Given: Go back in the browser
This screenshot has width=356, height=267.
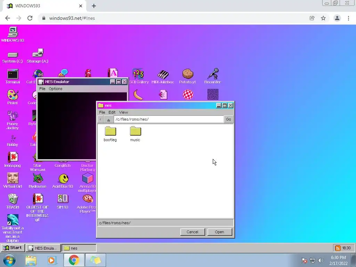Looking at the screenshot, I should tap(8, 18).
